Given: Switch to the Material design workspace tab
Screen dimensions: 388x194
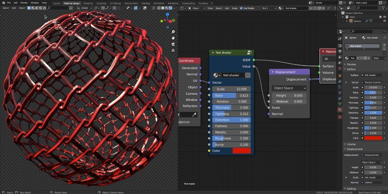Looking at the screenshot, I should pyautogui.click(x=73, y=3).
